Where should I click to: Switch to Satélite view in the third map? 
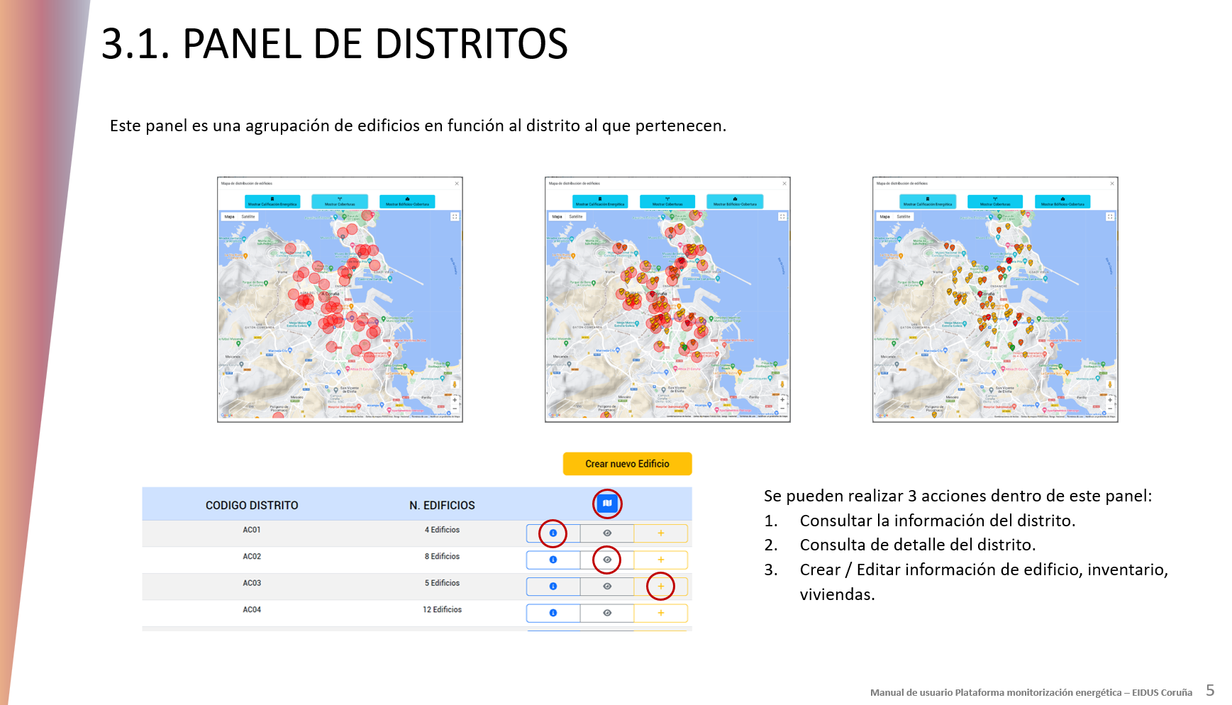click(x=904, y=217)
